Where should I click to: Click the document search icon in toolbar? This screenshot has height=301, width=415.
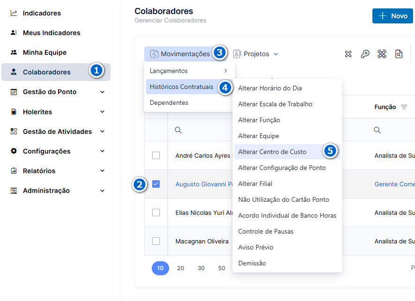(399, 54)
